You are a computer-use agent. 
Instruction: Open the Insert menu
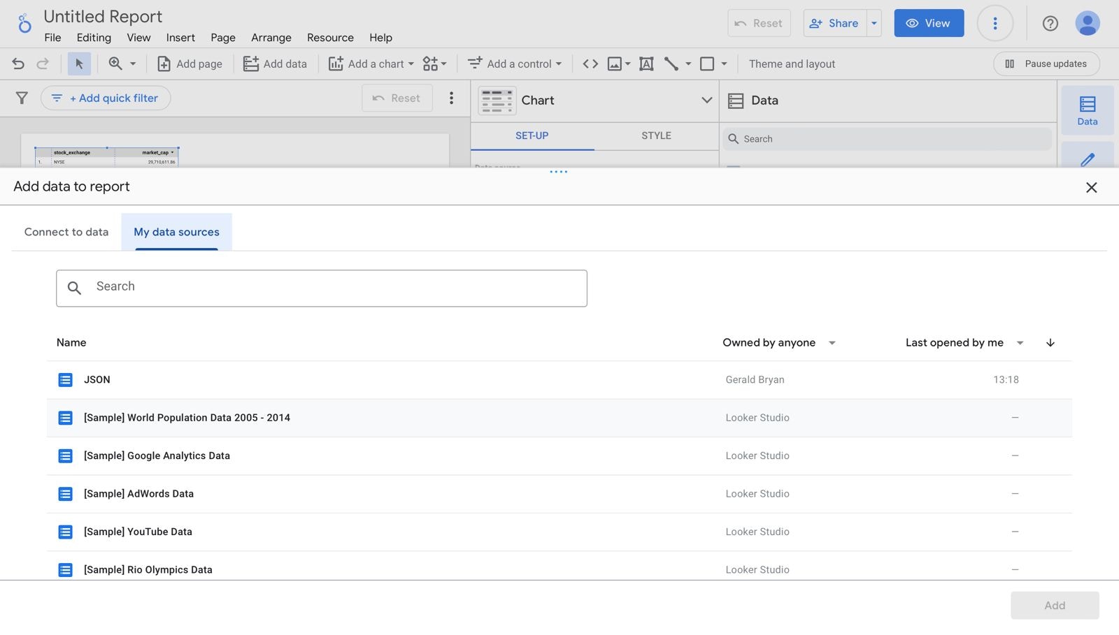pos(180,38)
